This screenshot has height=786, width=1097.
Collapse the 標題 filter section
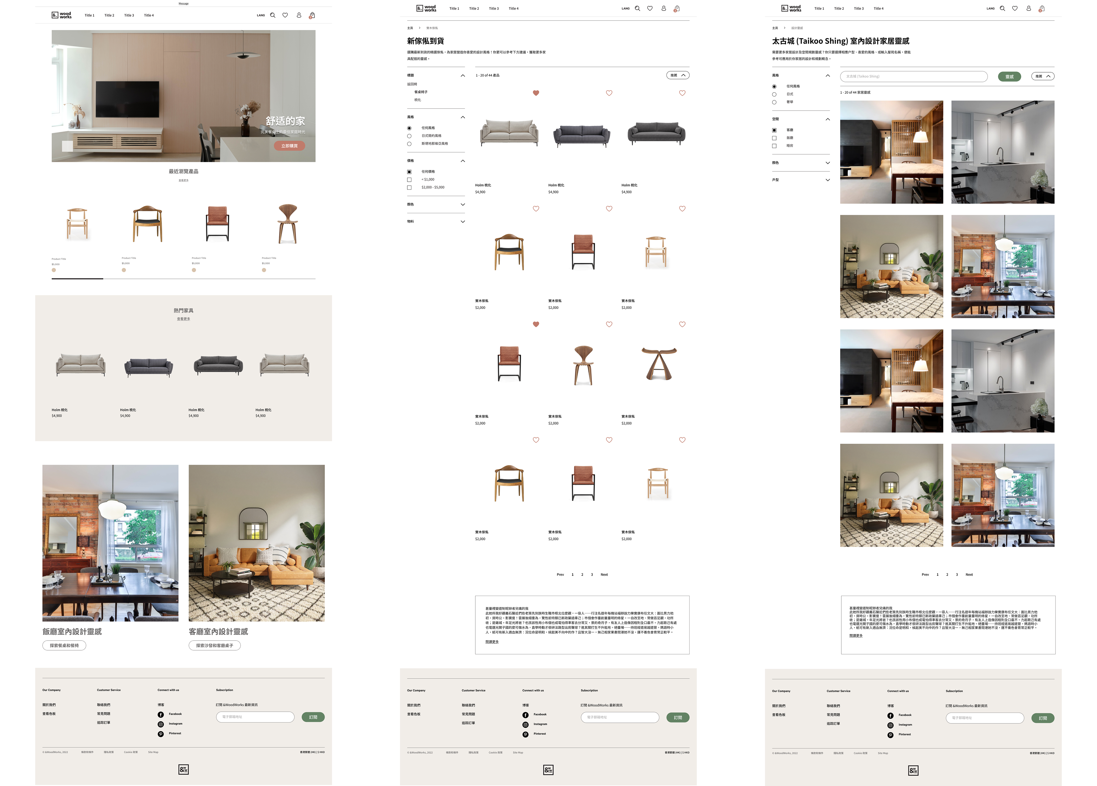tap(463, 75)
